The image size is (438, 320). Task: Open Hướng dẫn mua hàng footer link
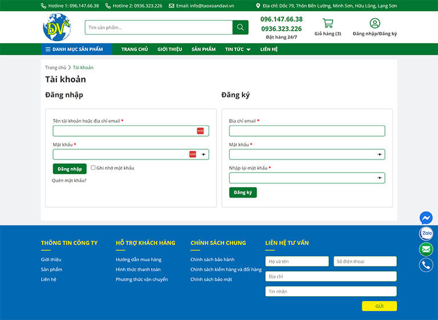pos(139,260)
